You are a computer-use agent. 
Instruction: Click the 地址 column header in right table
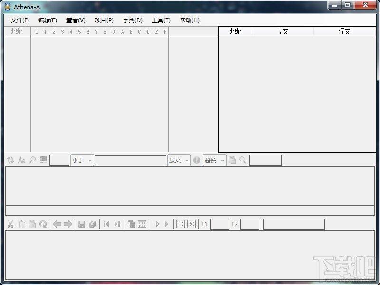[x=236, y=31]
